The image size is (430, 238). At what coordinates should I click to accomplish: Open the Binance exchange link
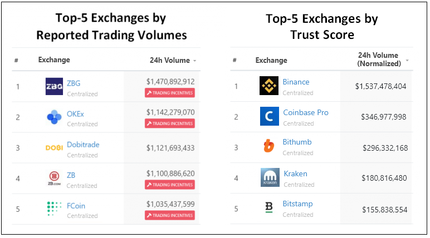tap(296, 82)
